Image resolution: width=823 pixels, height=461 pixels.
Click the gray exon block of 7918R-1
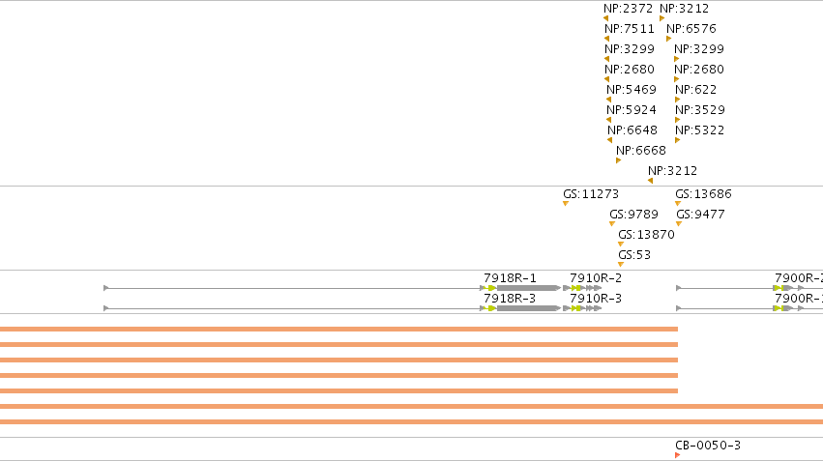click(x=527, y=288)
